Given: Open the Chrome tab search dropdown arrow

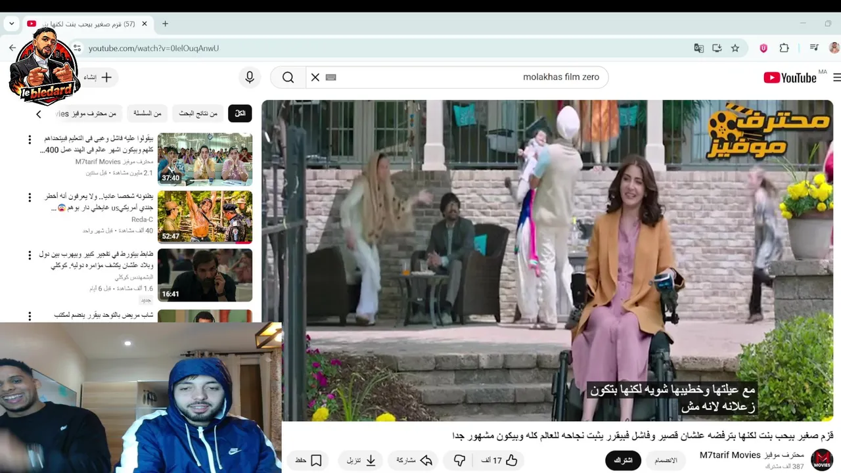Looking at the screenshot, I should pyautogui.click(x=11, y=24).
